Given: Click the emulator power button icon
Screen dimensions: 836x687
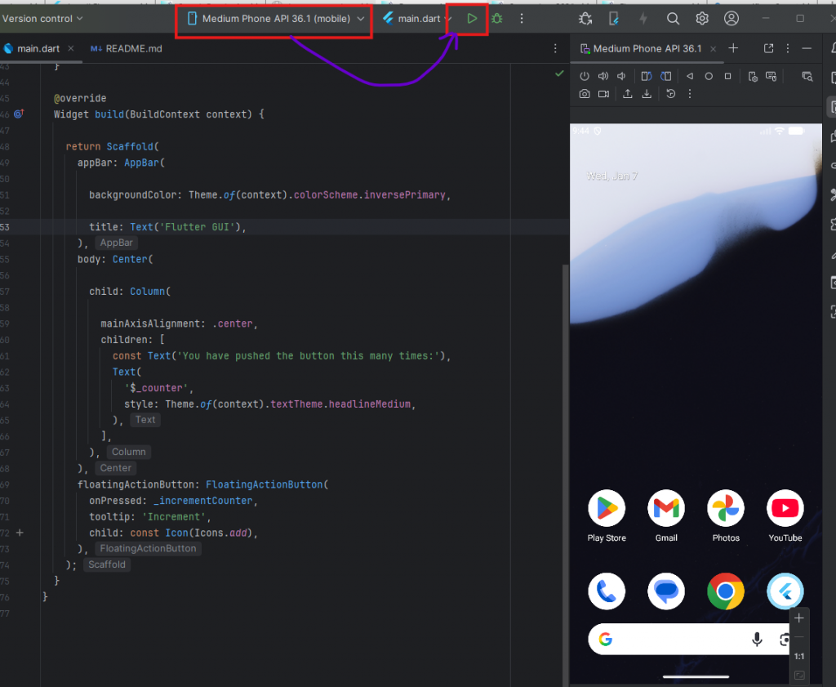Looking at the screenshot, I should click(585, 76).
